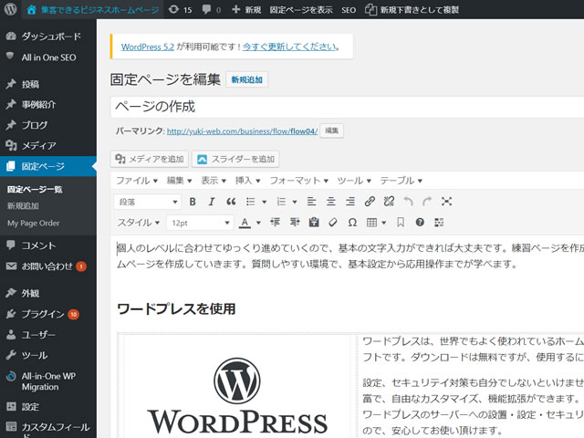Select 固定ページ in the sidebar

[x=48, y=166]
